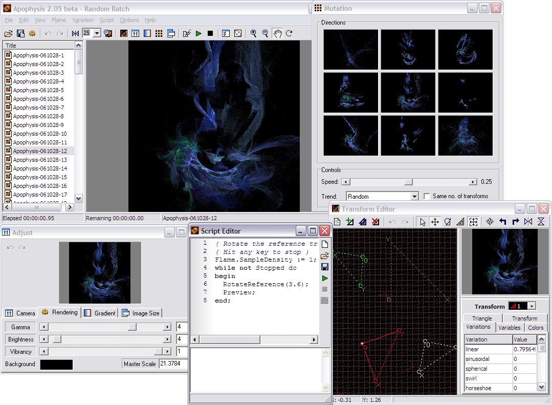Click the Save icon in Script Editor
Screen dimensions: 552x405
coord(324,267)
